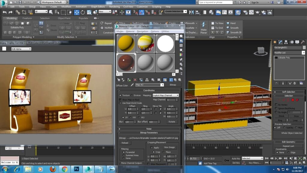Switch to the Freeform ribbon tab
This screenshot has width=307, height=173.
click(x=27, y=18)
